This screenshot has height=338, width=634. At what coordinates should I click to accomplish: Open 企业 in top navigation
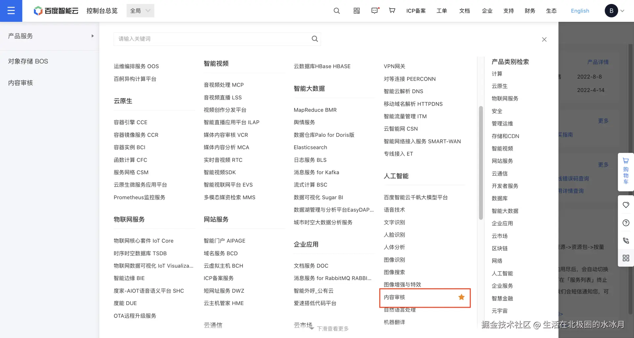(487, 11)
